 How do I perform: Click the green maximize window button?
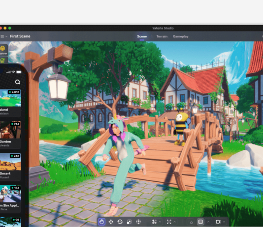[10, 28]
